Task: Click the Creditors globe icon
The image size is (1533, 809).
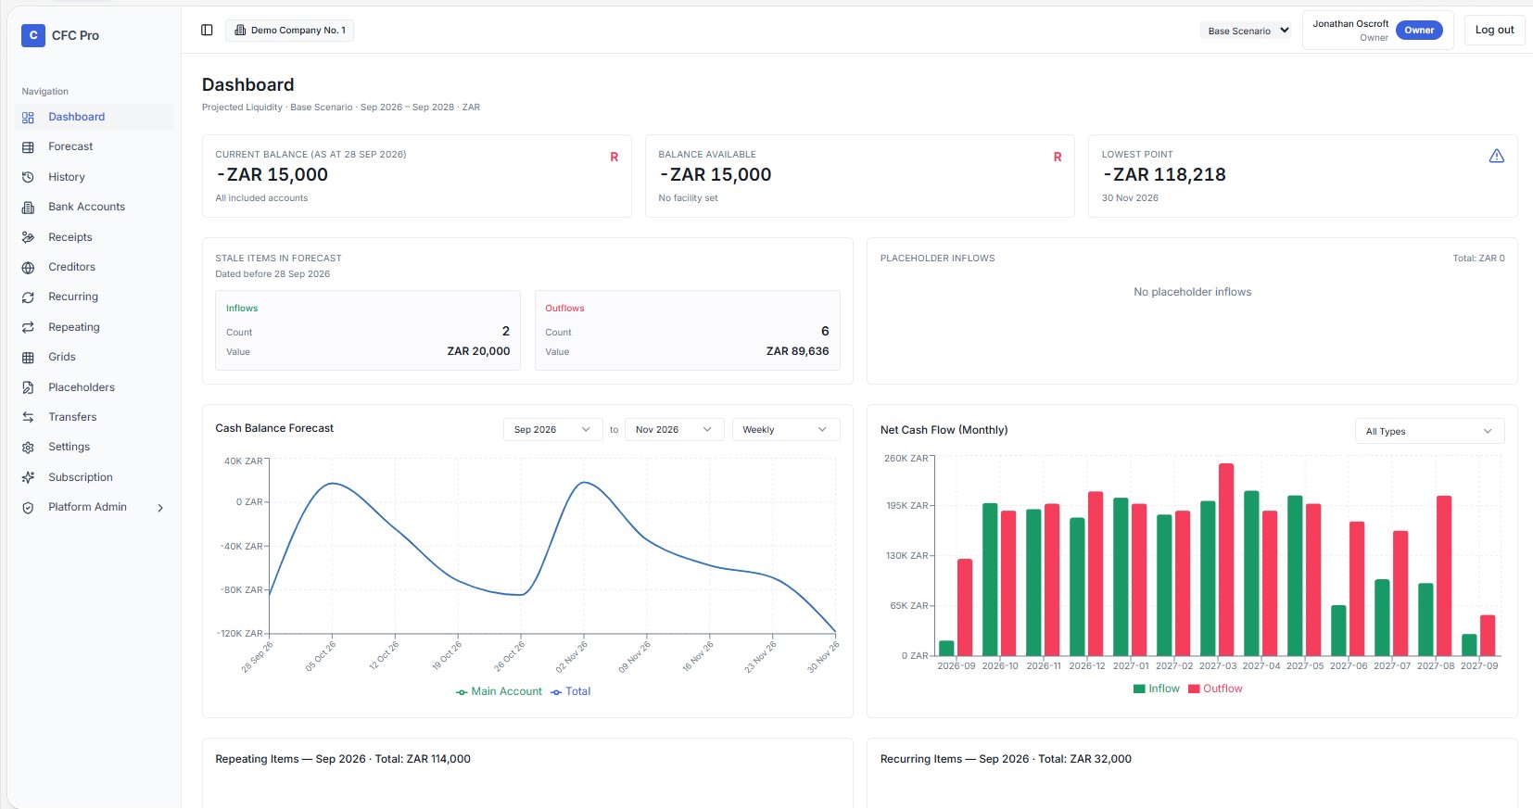Action: (x=28, y=267)
